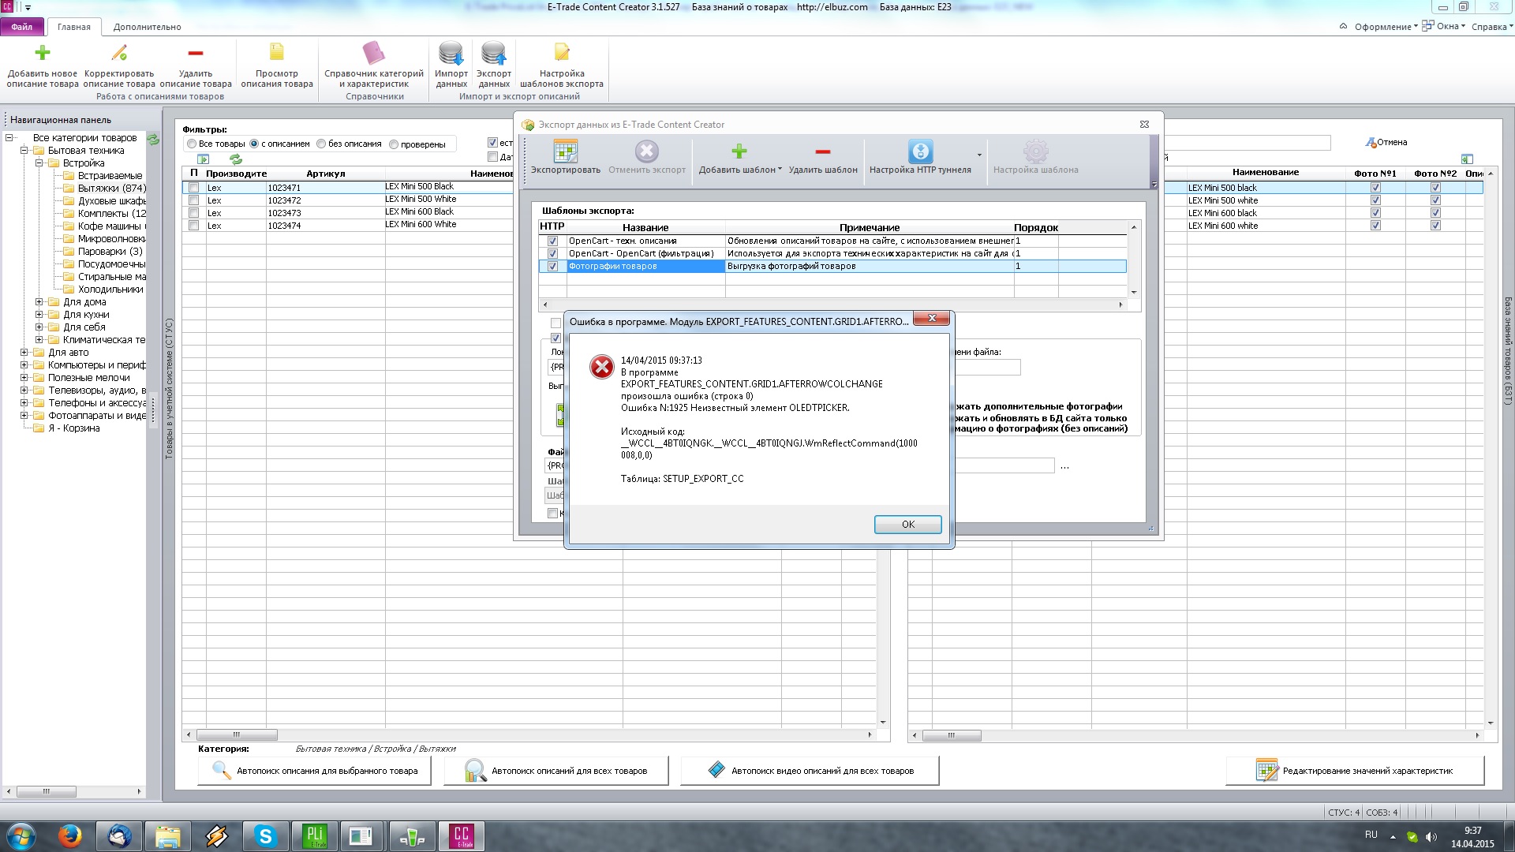
Task: Click OK in the error dialog
Action: click(908, 525)
